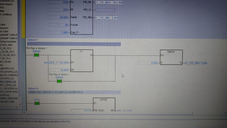Select the DMOV instruction block
Image resolution: width=227 pixels, height=128 pixels.
pos(171,57)
